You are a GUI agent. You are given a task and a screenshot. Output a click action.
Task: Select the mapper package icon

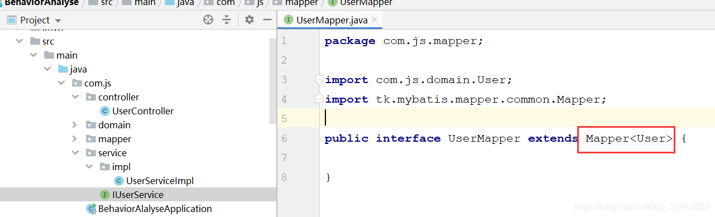coord(90,139)
